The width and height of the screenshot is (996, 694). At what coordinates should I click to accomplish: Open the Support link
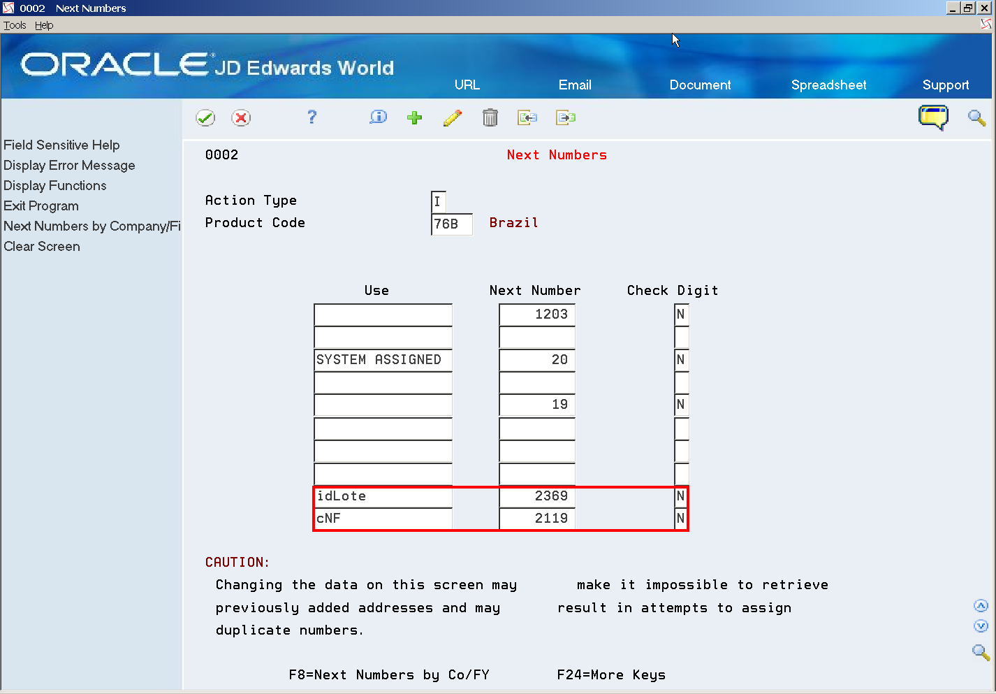point(946,85)
